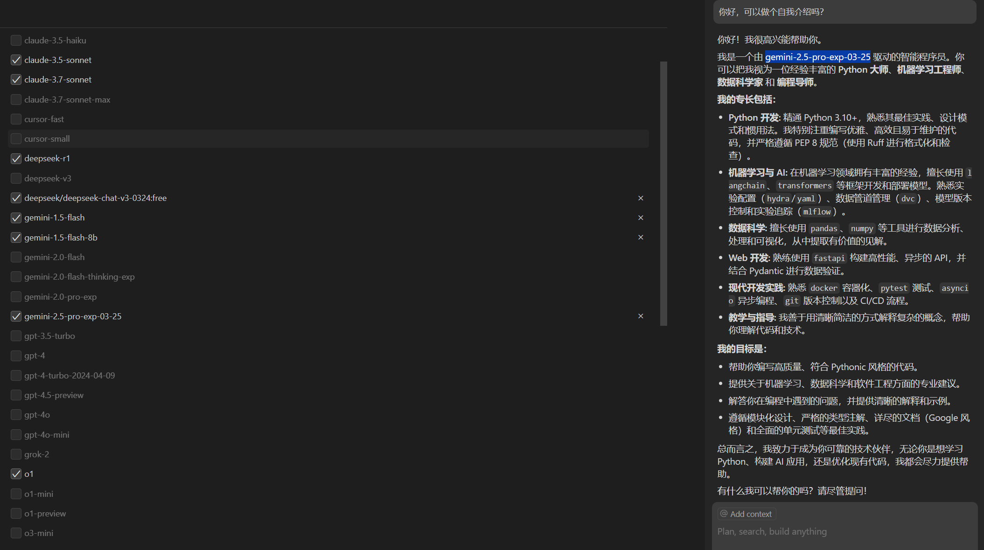This screenshot has height=550, width=984.
Task: Enable deepseek-v3 checkbox
Action: pyautogui.click(x=16, y=178)
